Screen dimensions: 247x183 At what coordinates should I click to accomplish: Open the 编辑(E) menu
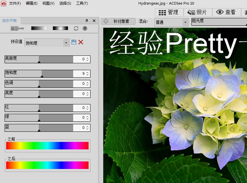pos(31,3)
